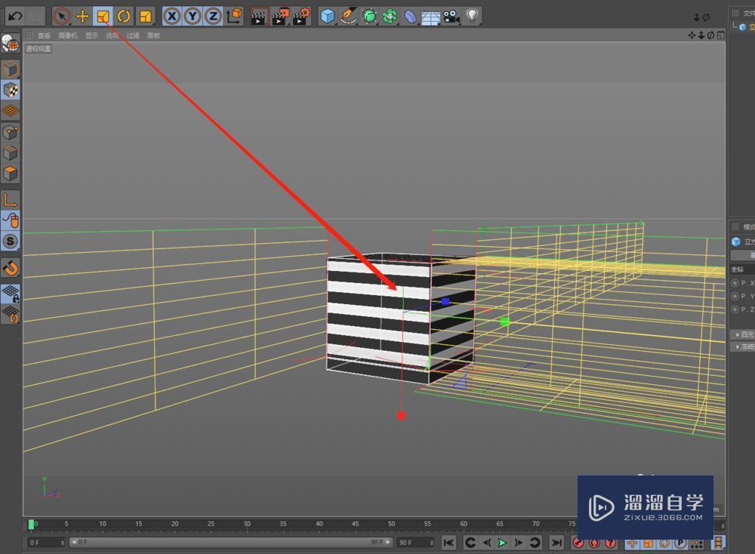Select the Scale tool

click(103, 17)
